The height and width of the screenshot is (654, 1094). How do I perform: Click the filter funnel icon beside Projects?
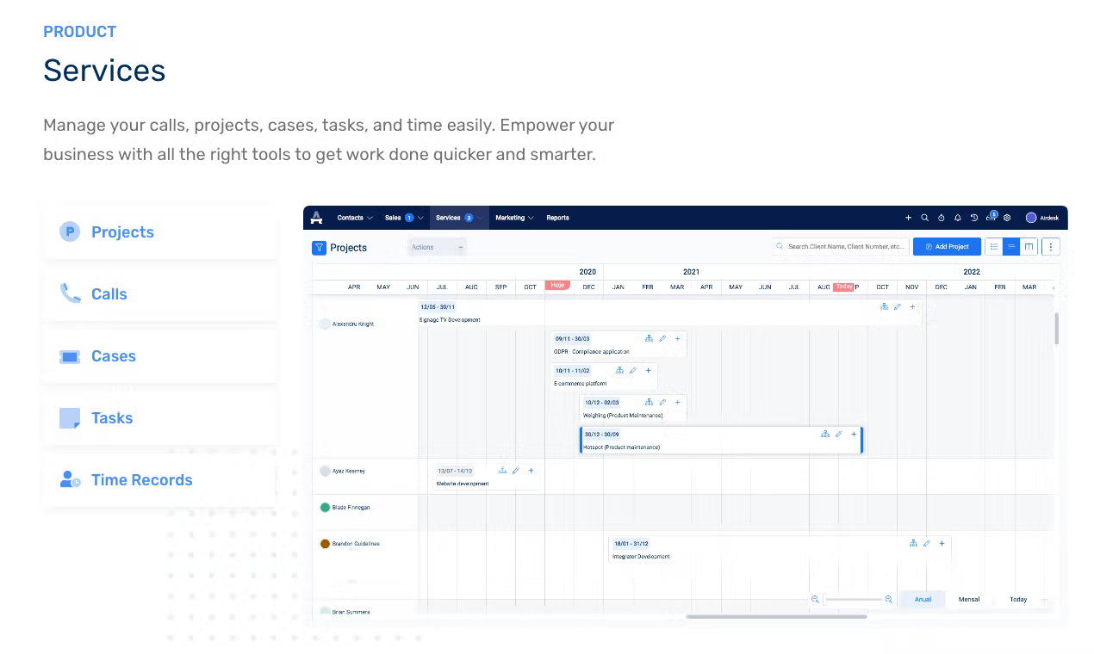318,247
